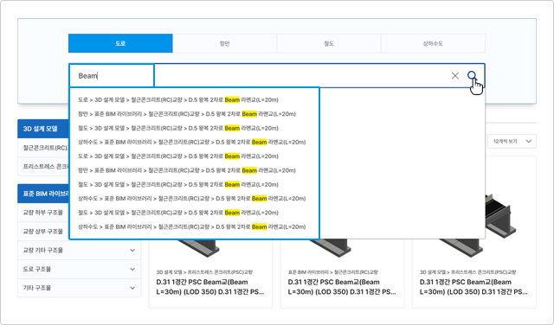554x325 pixels.
Task: Expand 도로 구조물 chevron
Action: [x=132, y=269]
